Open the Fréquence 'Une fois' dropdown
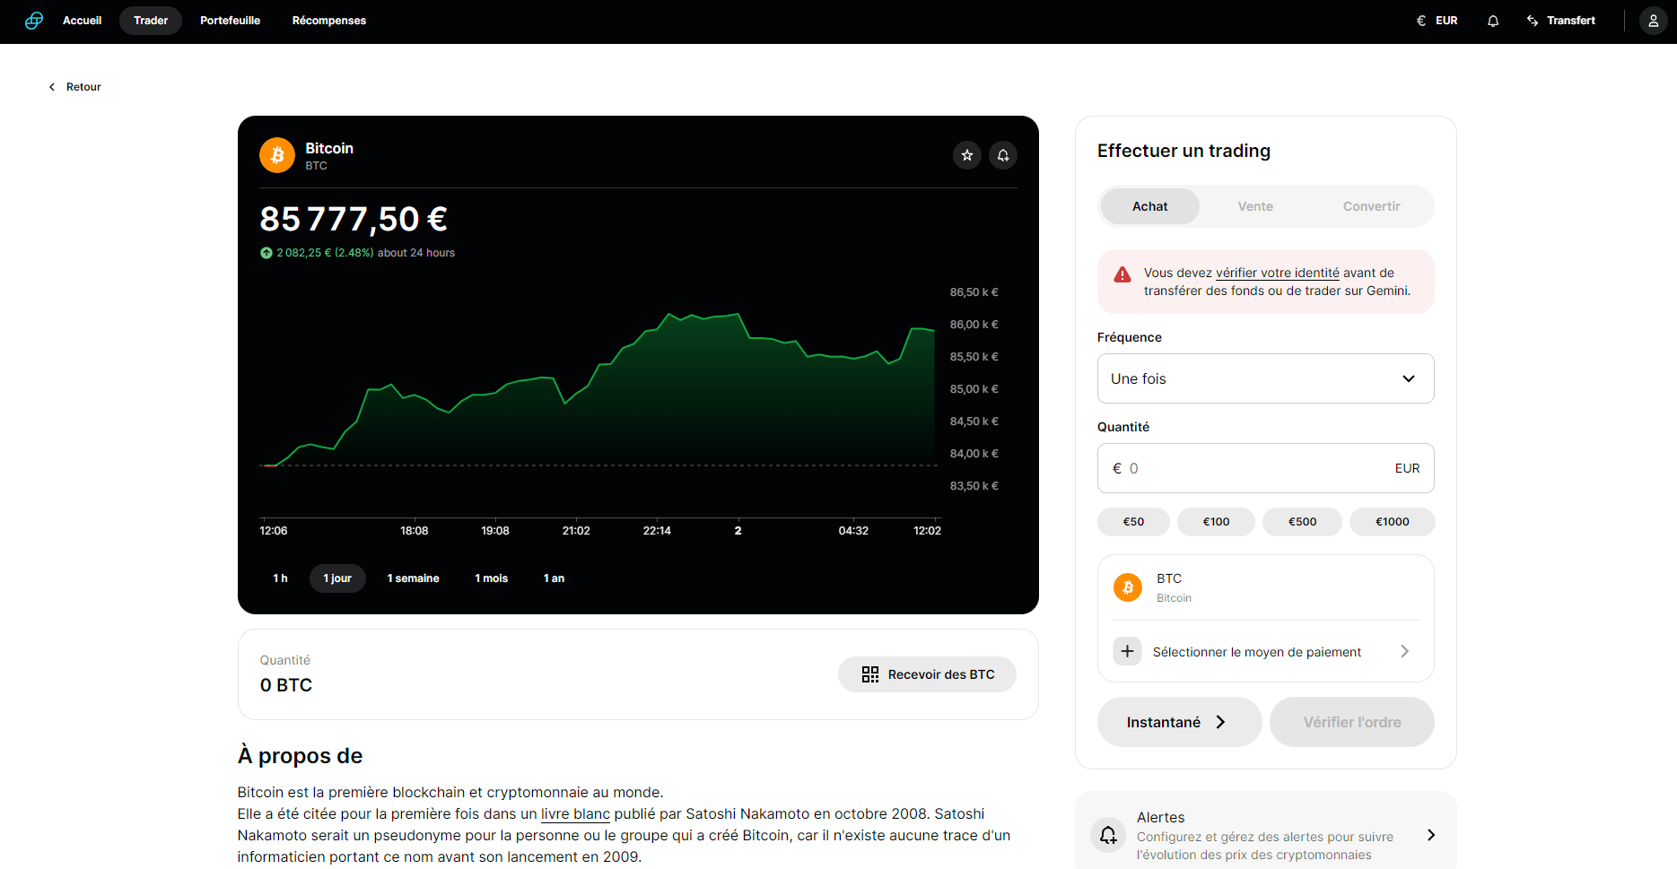The image size is (1677, 869). [x=1265, y=378]
